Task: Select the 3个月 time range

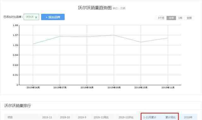Action: point(161,18)
